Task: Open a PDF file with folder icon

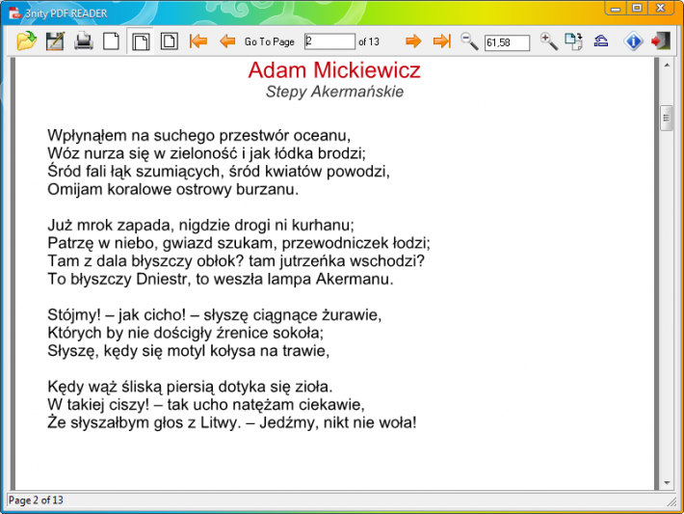Action: tap(27, 41)
